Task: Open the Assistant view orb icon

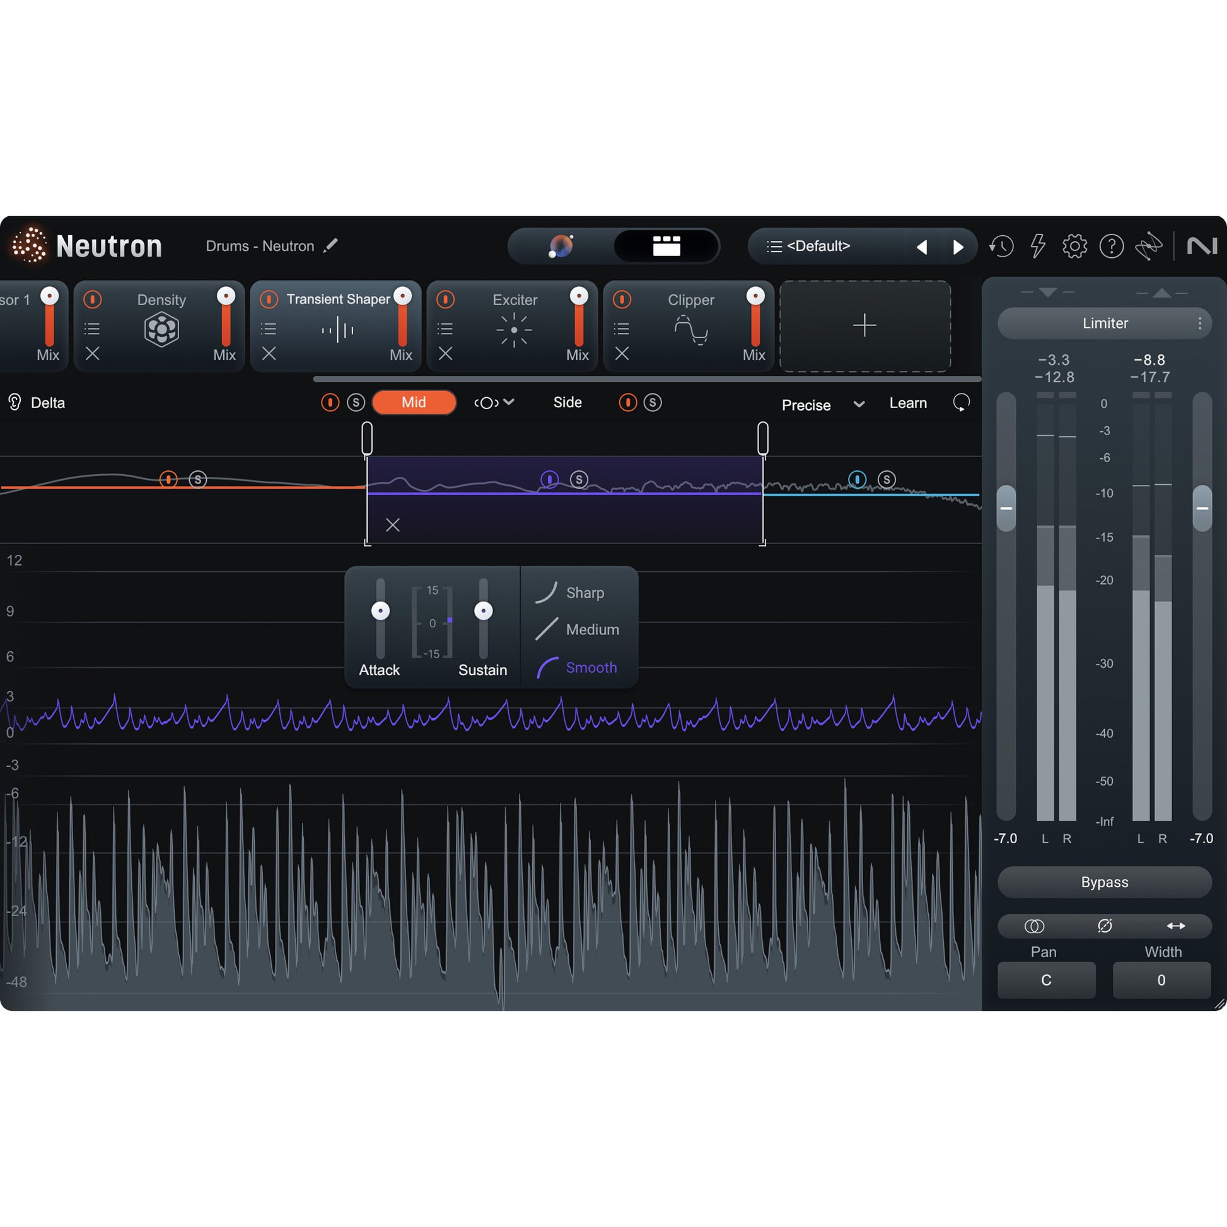Action: point(561,247)
